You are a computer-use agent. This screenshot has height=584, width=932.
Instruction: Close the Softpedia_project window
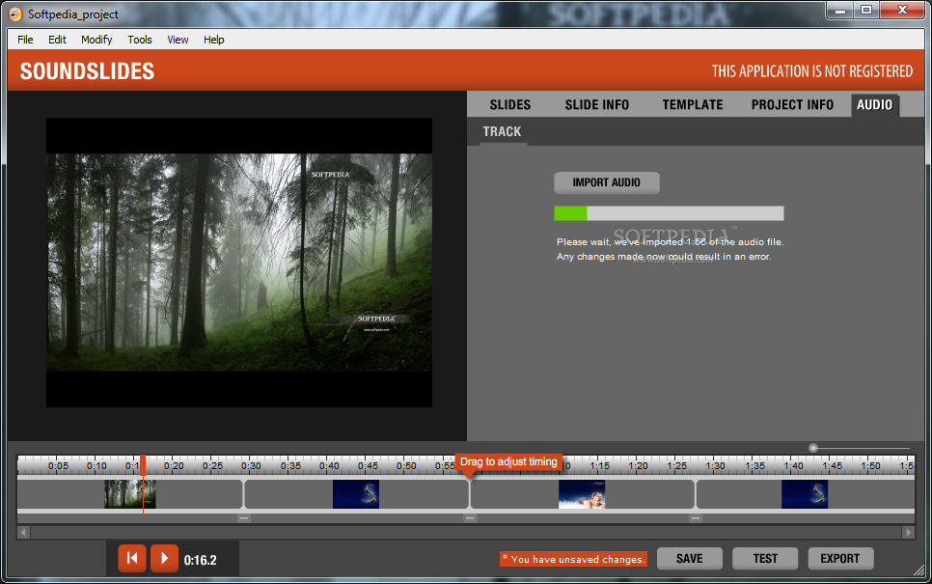pos(902,10)
